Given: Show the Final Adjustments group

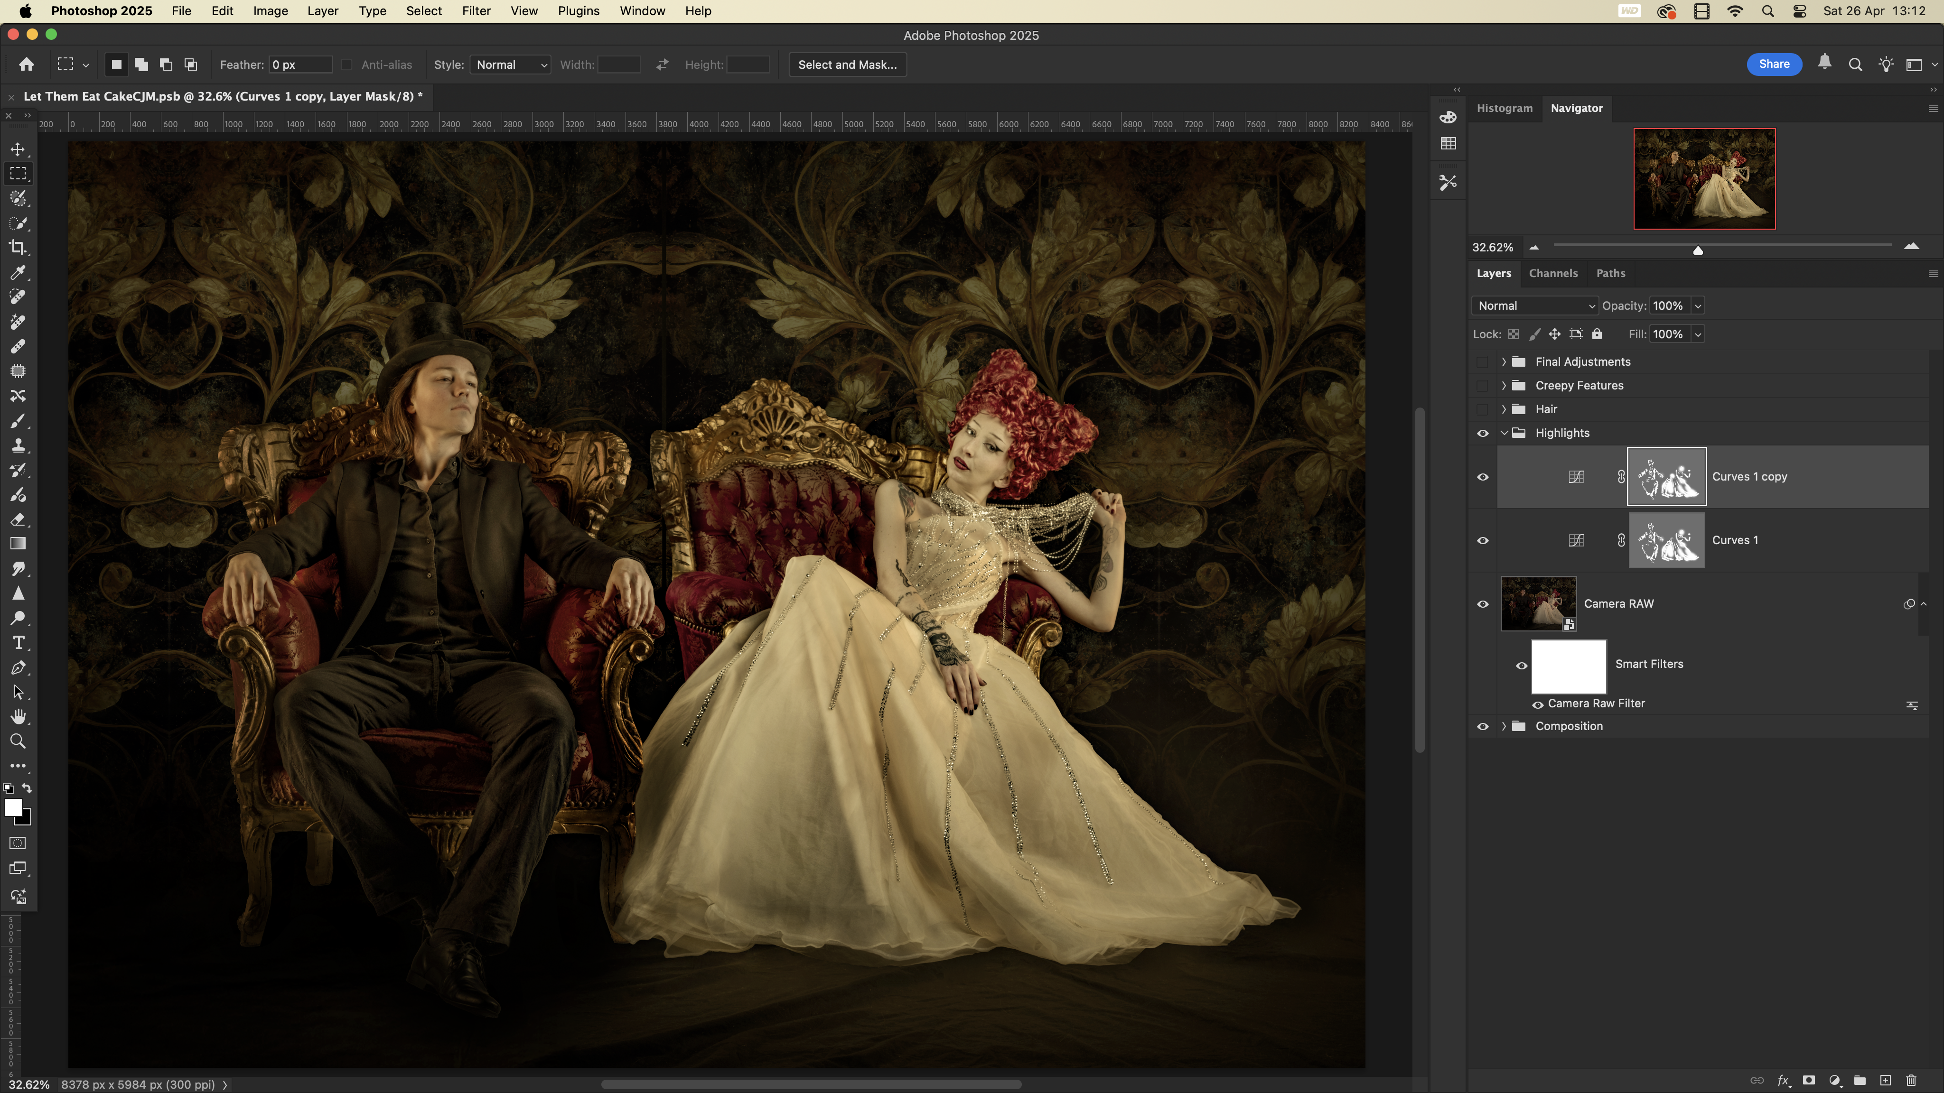Looking at the screenshot, I should (1483, 362).
